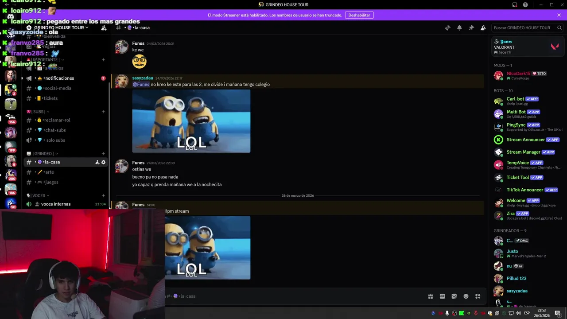567x319 pixels.
Task: Click the @Funes mention in sasyzadaa's message
Action: coord(141,84)
